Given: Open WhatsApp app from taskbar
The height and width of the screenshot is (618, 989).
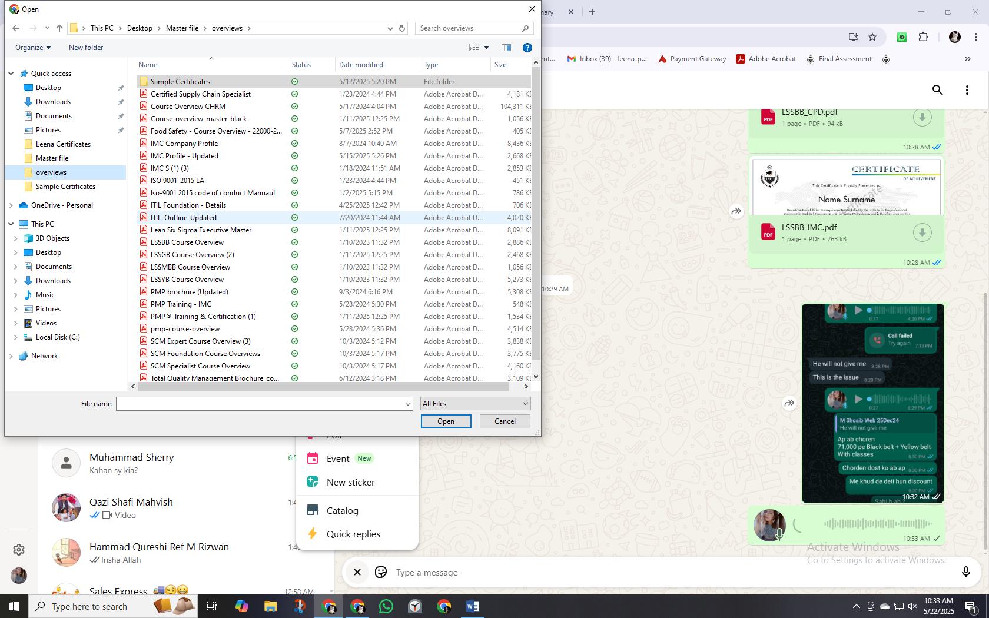Looking at the screenshot, I should (x=386, y=606).
